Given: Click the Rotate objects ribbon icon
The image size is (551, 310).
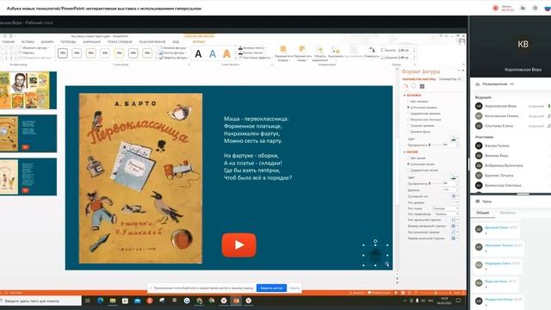Looking at the screenshot, I should [371, 50].
